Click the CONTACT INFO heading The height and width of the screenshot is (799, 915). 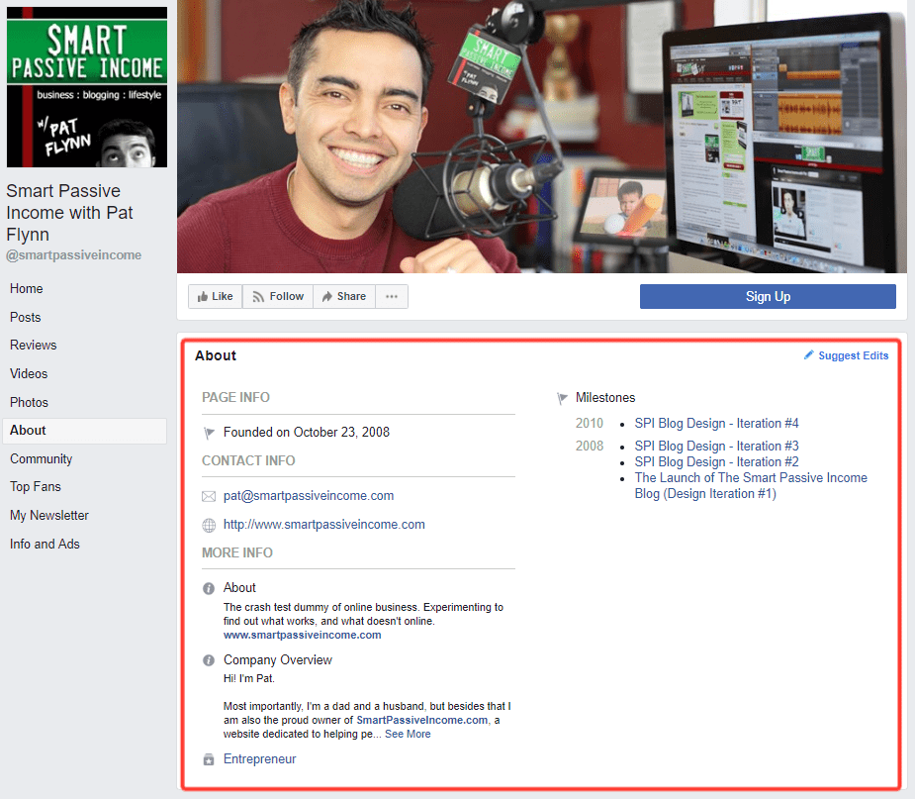(x=248, y=460)
